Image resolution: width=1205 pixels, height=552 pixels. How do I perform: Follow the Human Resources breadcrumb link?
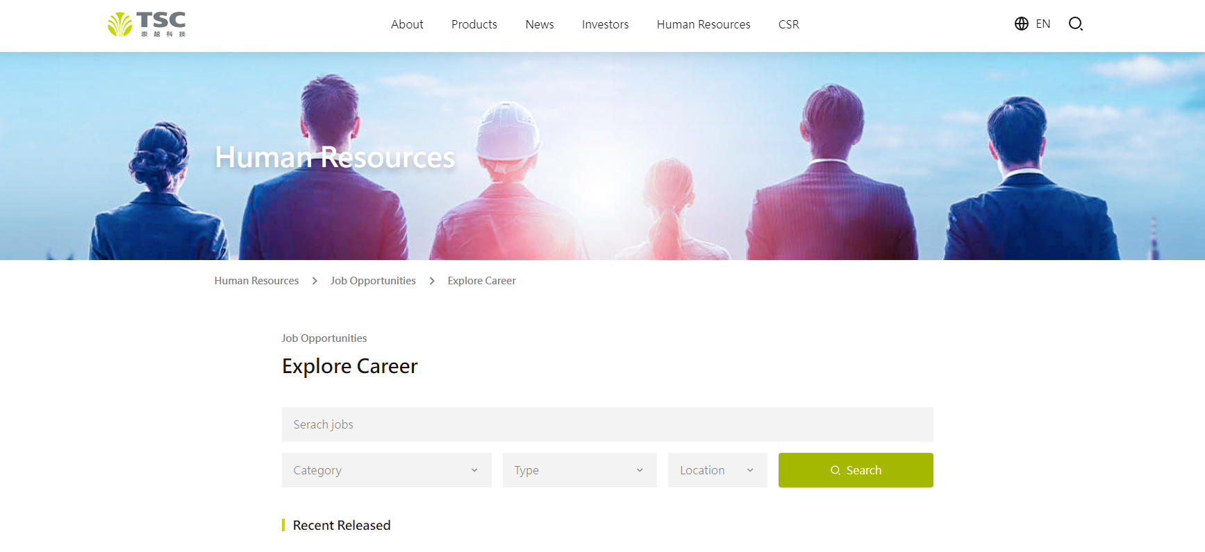point(256,281)
